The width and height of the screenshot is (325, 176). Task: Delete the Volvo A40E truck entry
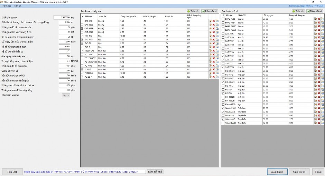click(319, 119)
